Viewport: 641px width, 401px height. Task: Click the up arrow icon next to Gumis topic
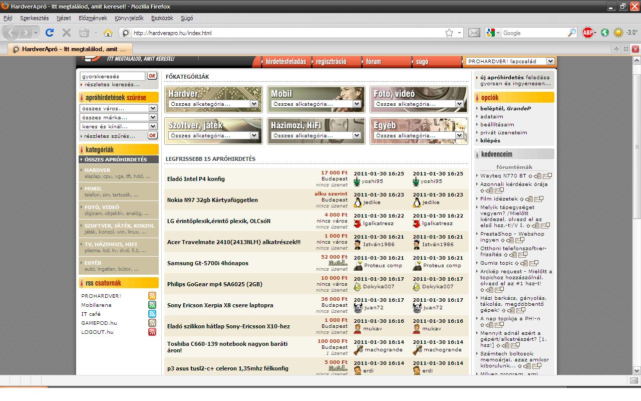(517, 263)
